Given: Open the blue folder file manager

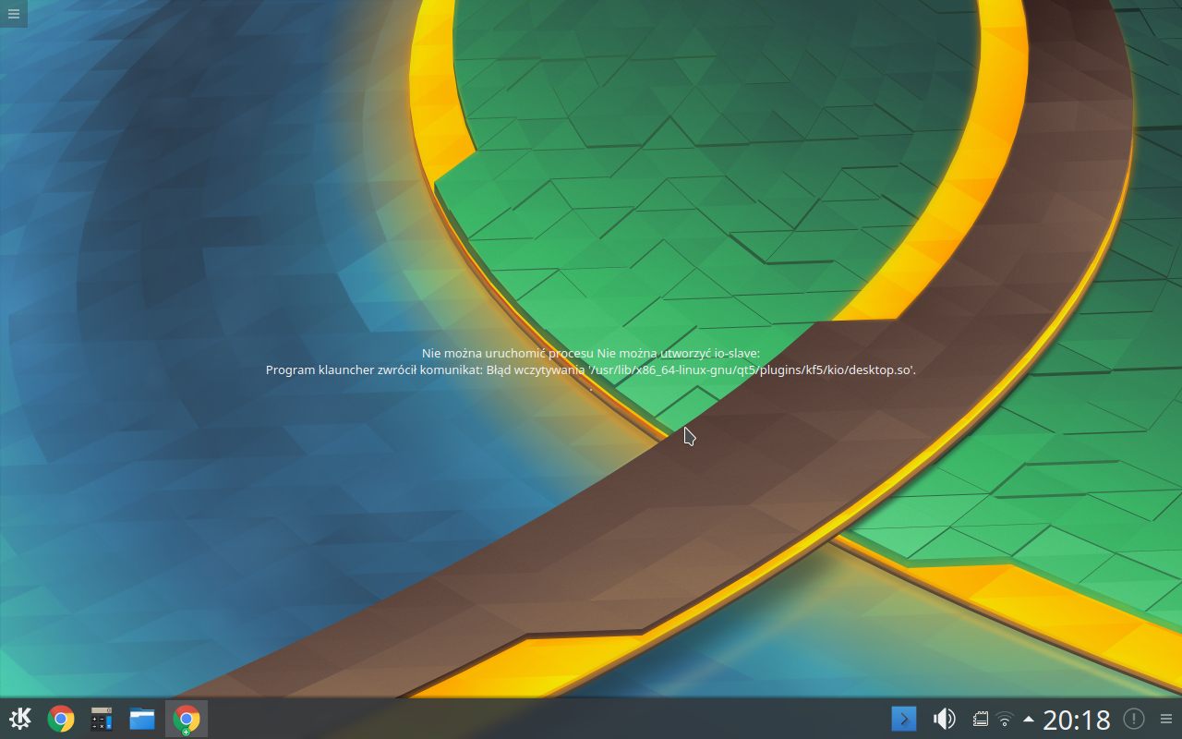Looking at the screenshot, I should 142,719.
